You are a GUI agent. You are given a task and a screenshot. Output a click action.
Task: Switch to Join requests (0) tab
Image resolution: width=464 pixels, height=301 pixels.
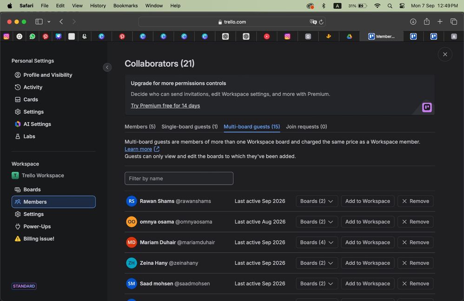tap(306, 127)
